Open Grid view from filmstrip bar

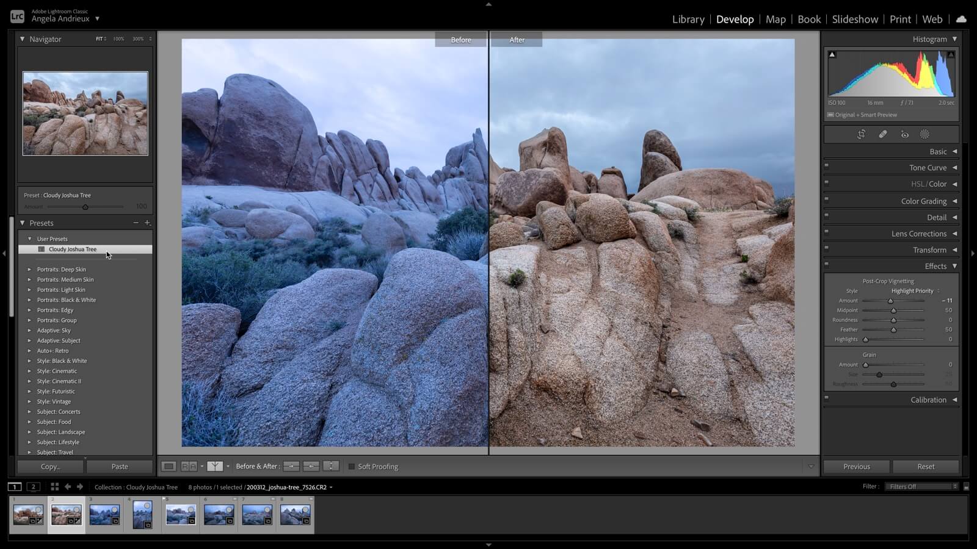[x=54, y=487]
